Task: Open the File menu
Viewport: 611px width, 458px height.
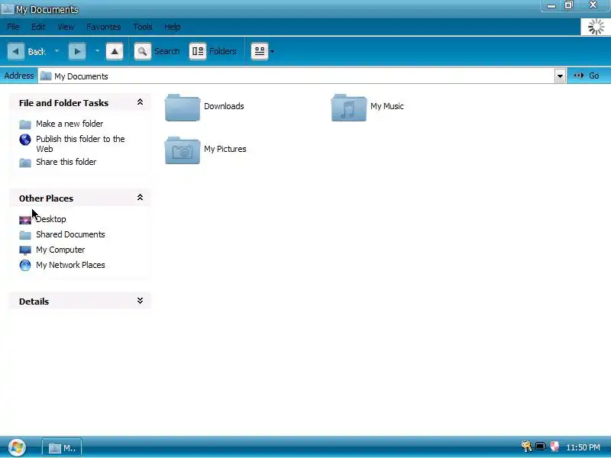Action: tap(13, 27)
